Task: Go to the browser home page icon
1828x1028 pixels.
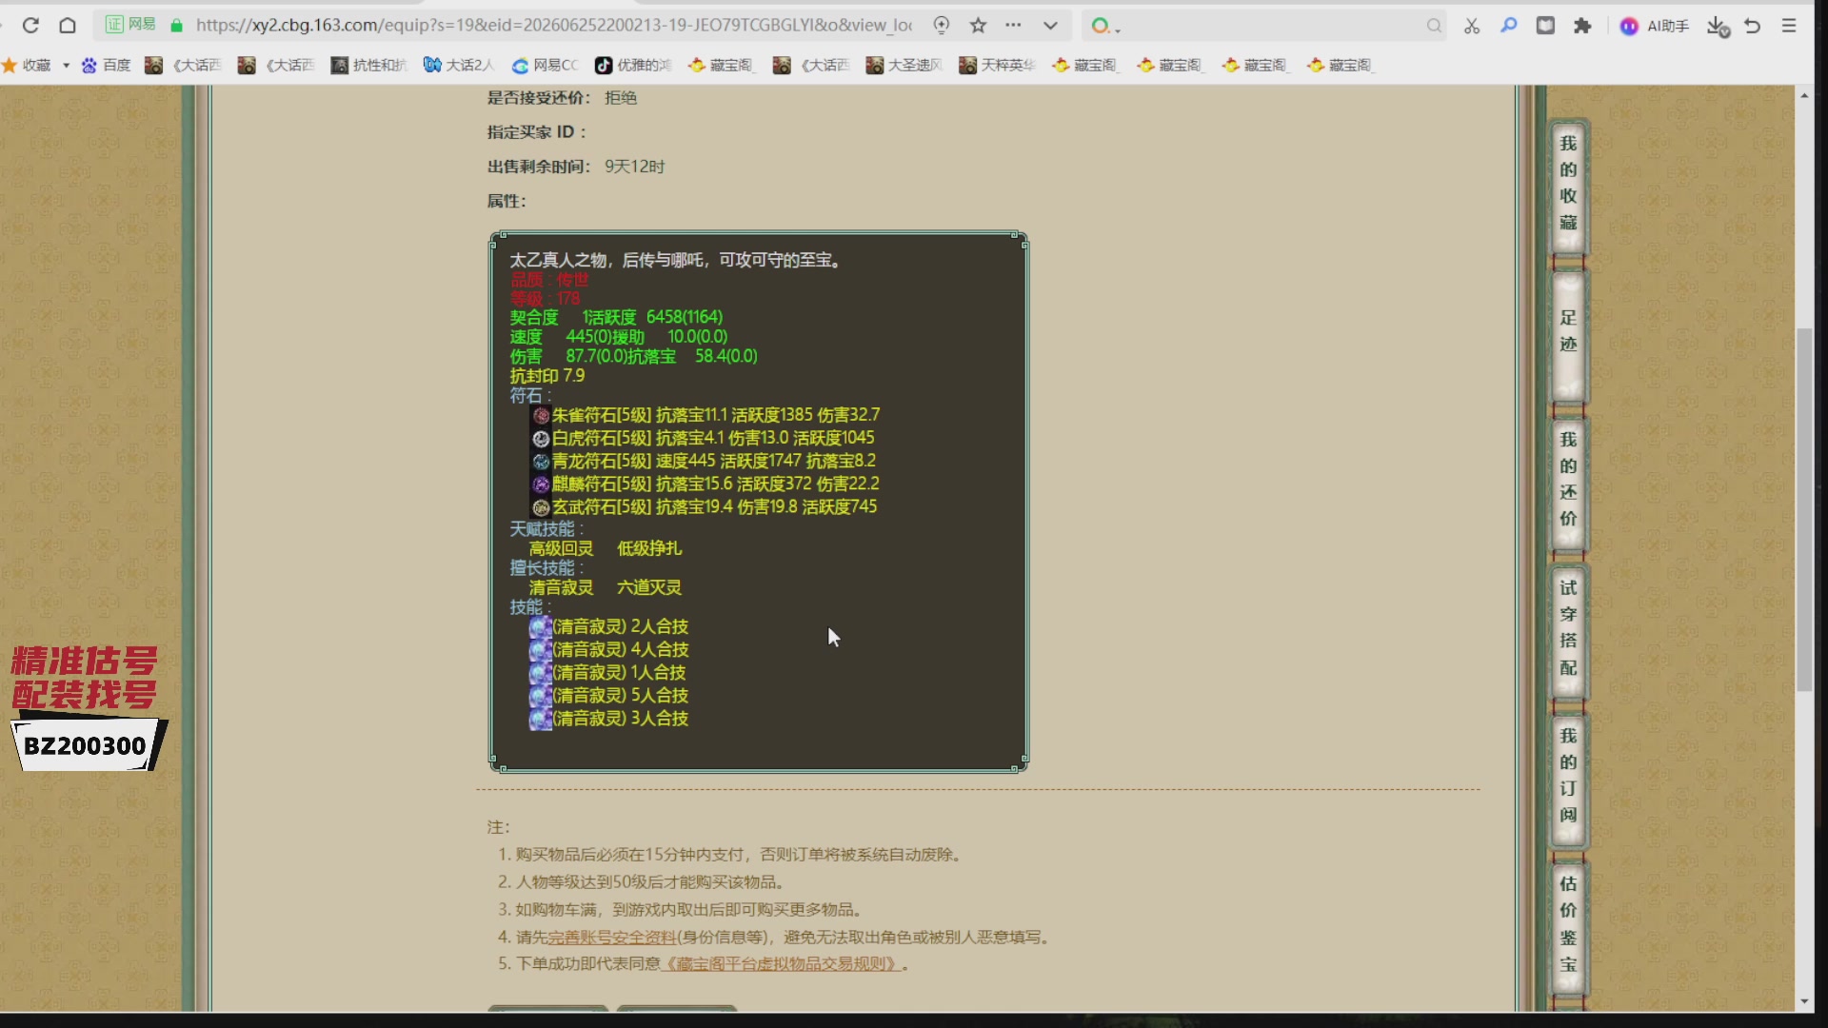Action: pyautogui.click(x=68, y=26)
